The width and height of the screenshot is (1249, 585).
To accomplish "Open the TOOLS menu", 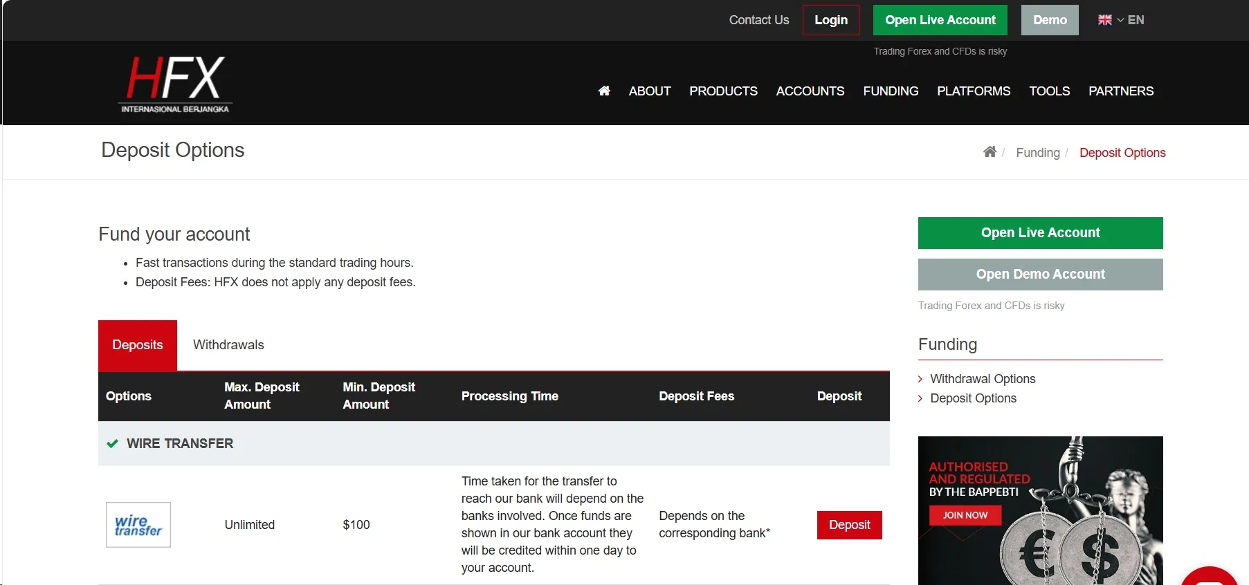I will (x=1050, y=91).
